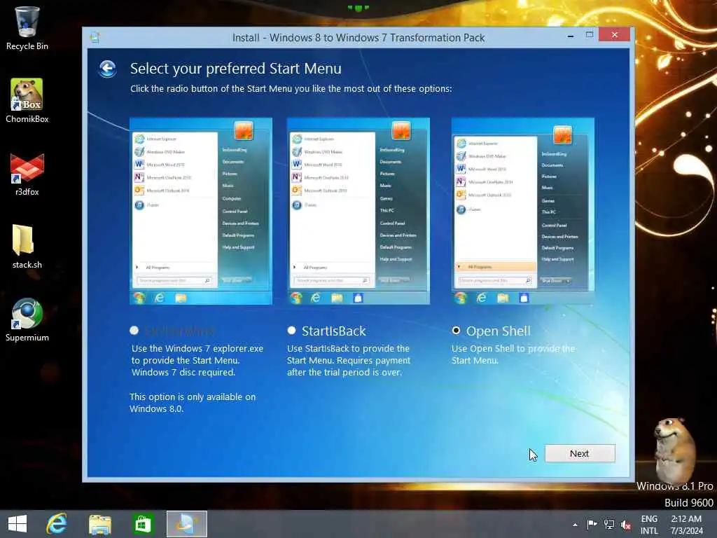Click the installer's taskbar button
This screenshot has height=538, width=717.
(186, 524)
